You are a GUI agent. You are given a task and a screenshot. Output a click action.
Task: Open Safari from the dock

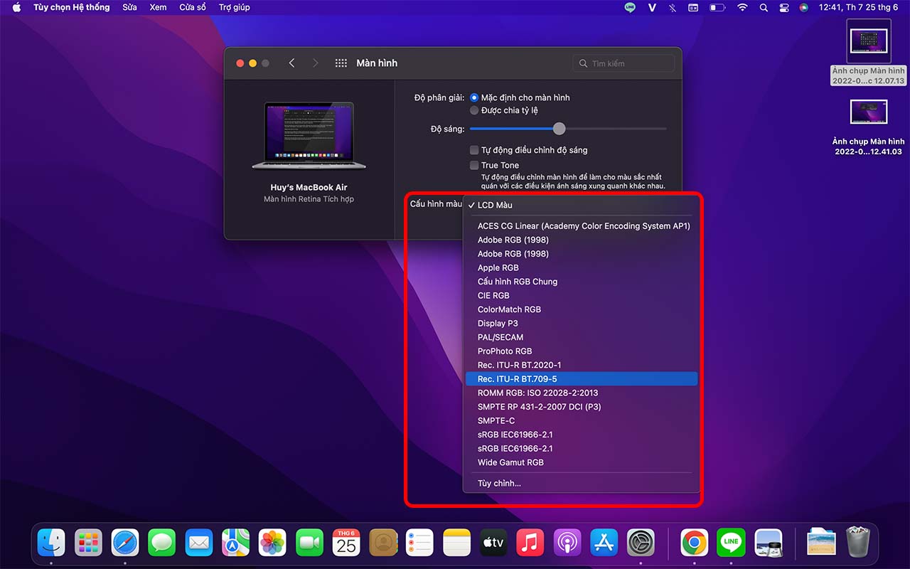point(124,543)
